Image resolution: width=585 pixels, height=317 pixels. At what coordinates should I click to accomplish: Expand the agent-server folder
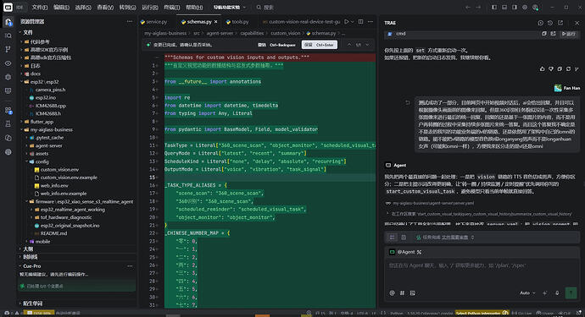26,146
